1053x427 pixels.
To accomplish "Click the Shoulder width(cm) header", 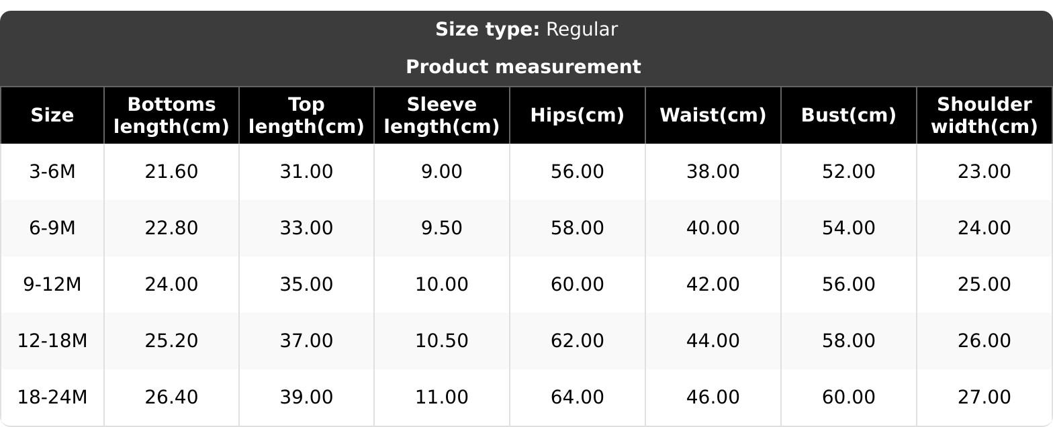I will click(x=984, y=115).
